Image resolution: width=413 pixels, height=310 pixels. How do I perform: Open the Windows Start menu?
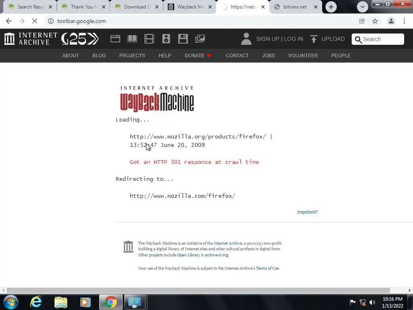[10, 302]
